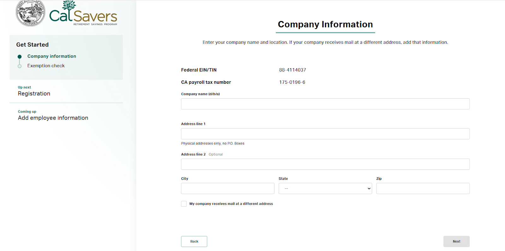
Task: Open the State dropdown
Action: (x=325, y=189)
